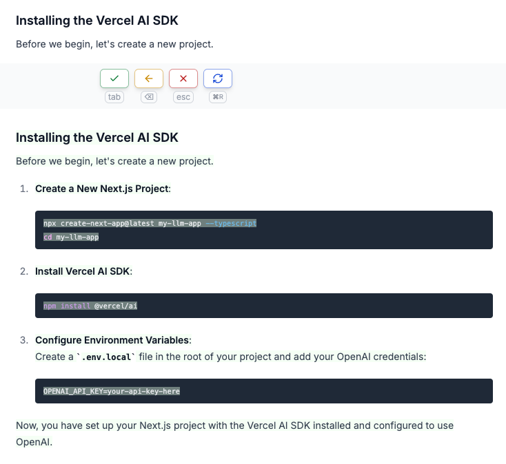
Task: Select the Configure Environment Variables step title
Action: click(112, 340)
